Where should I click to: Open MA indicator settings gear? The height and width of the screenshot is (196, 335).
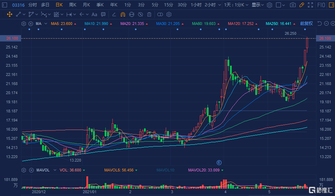coord(24,24)
